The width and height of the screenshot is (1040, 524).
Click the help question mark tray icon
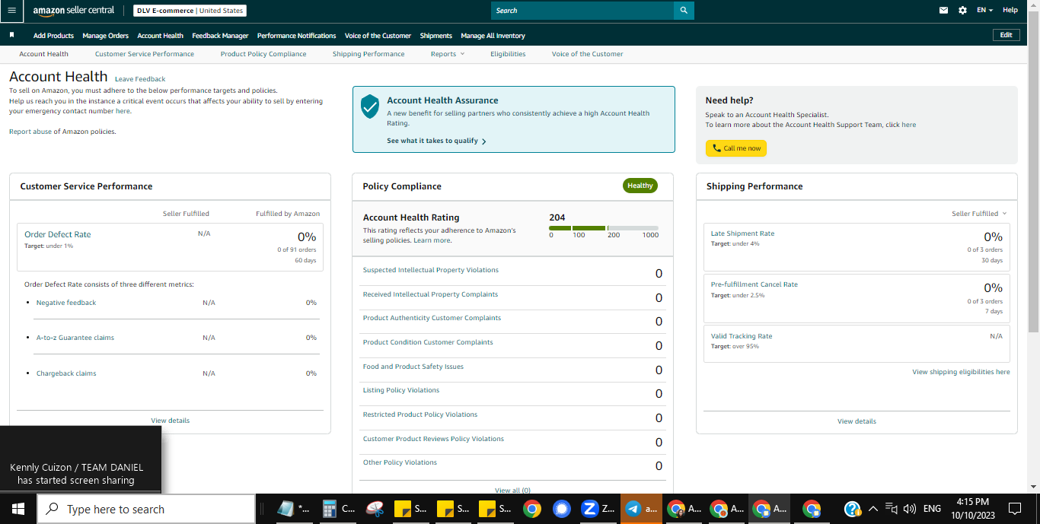pos(853,509)
